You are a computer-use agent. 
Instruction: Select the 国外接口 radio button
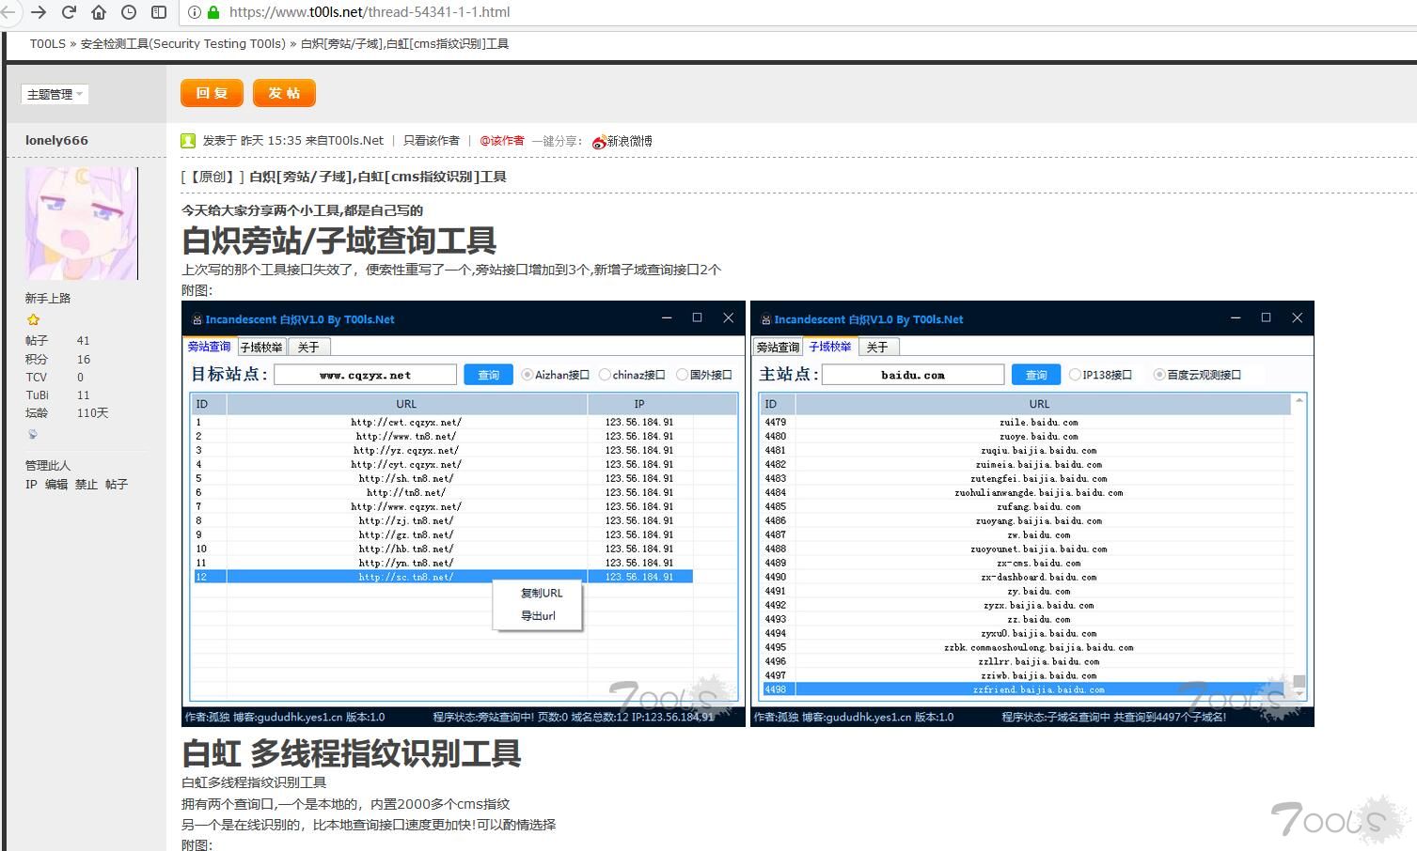click(x=682, y=375)
